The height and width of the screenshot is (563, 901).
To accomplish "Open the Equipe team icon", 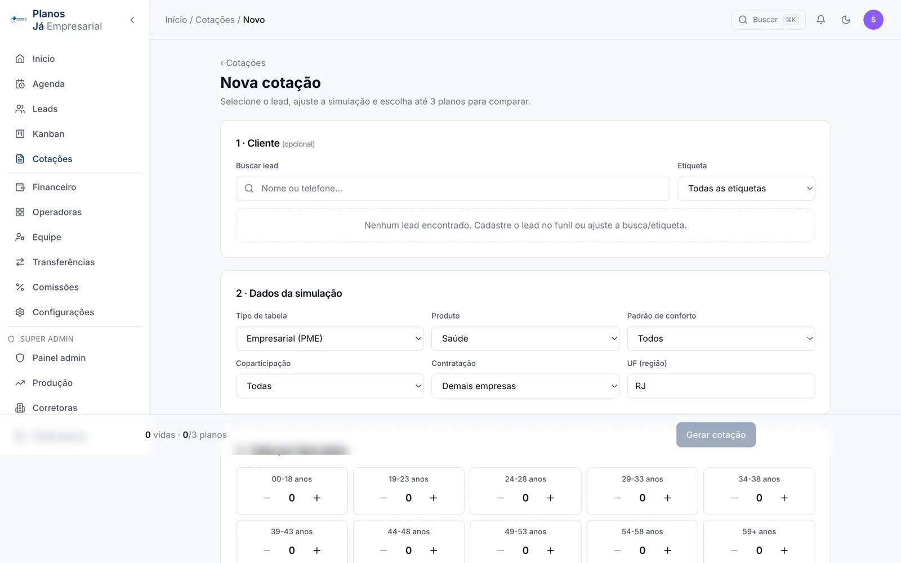I will tap(20, 237).
